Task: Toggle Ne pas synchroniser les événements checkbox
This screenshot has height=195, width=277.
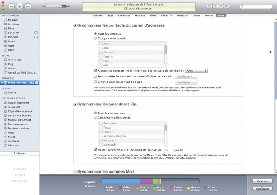Action: tap(95, 150)
